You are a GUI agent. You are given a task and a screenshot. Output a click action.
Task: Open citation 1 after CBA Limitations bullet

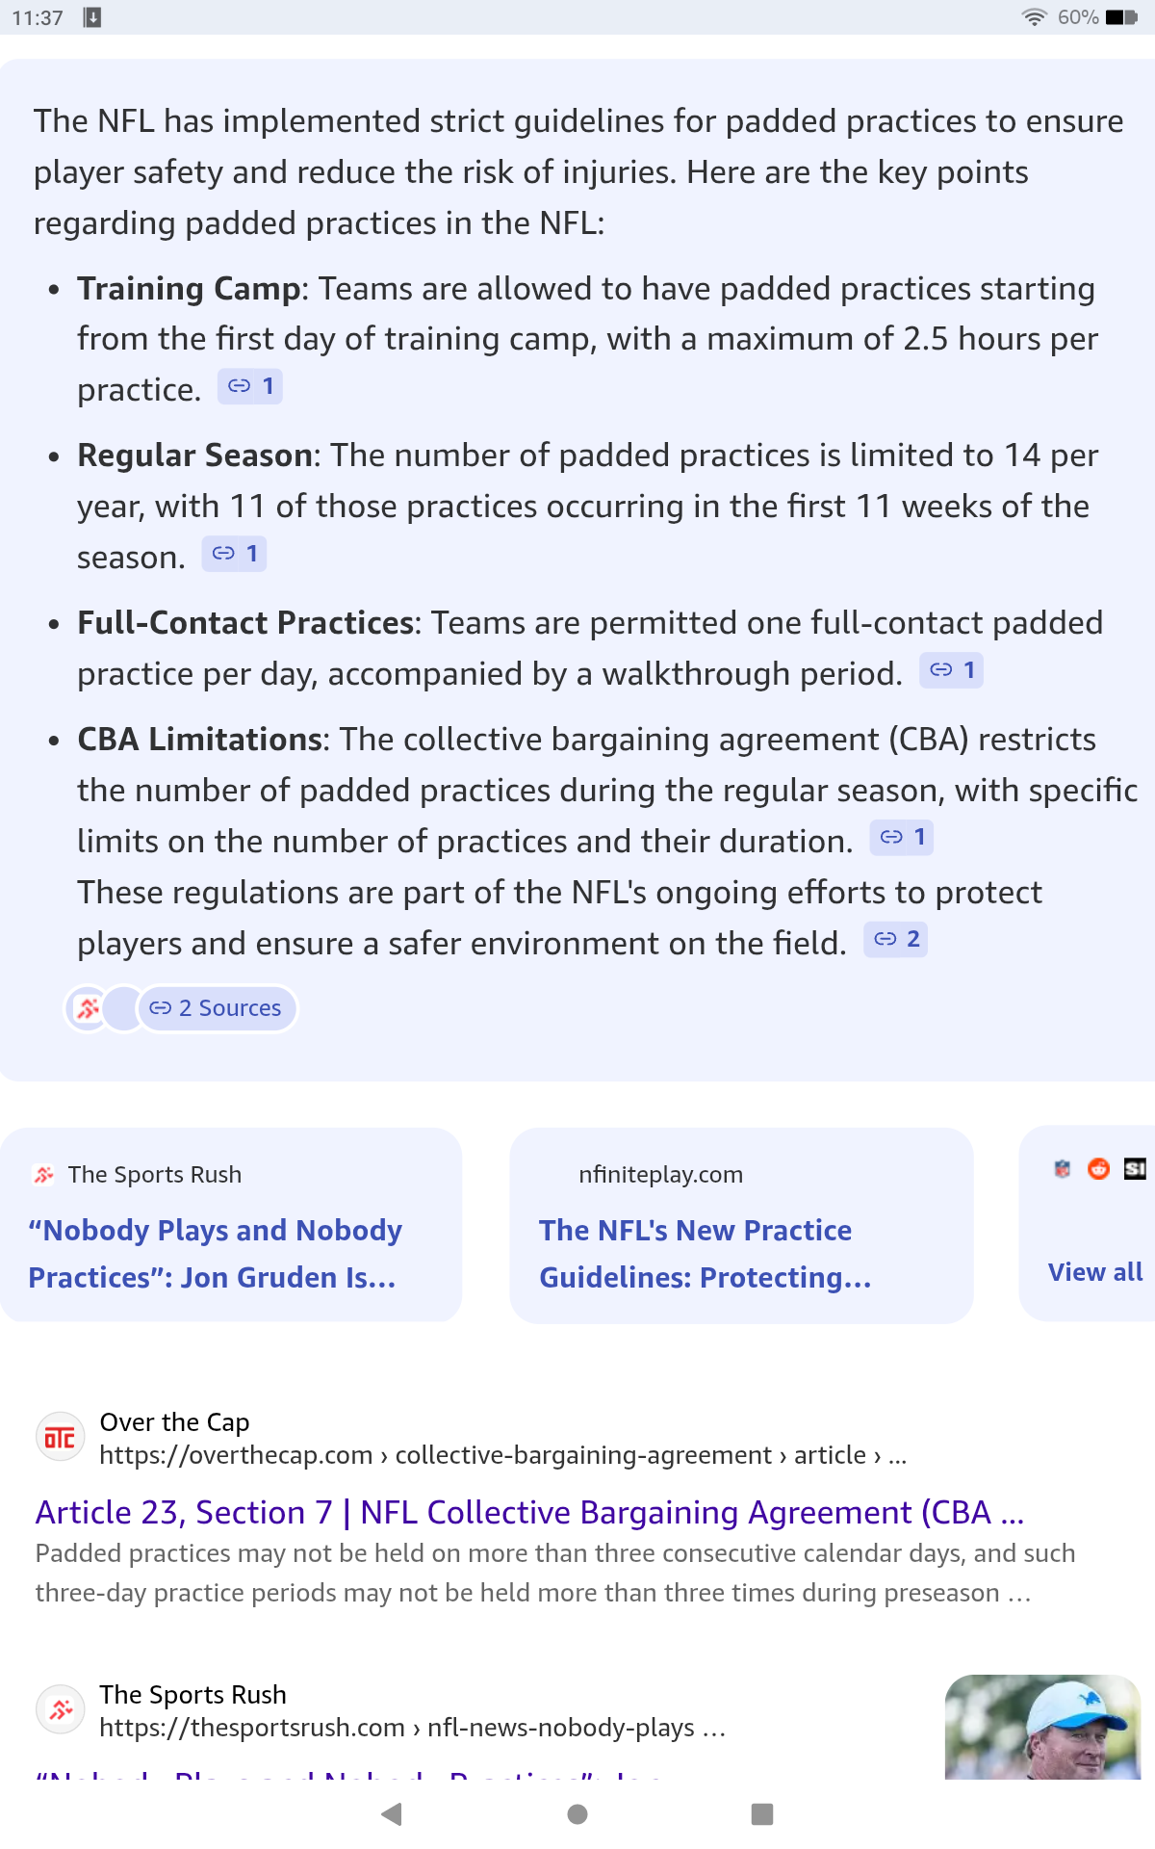902,837
